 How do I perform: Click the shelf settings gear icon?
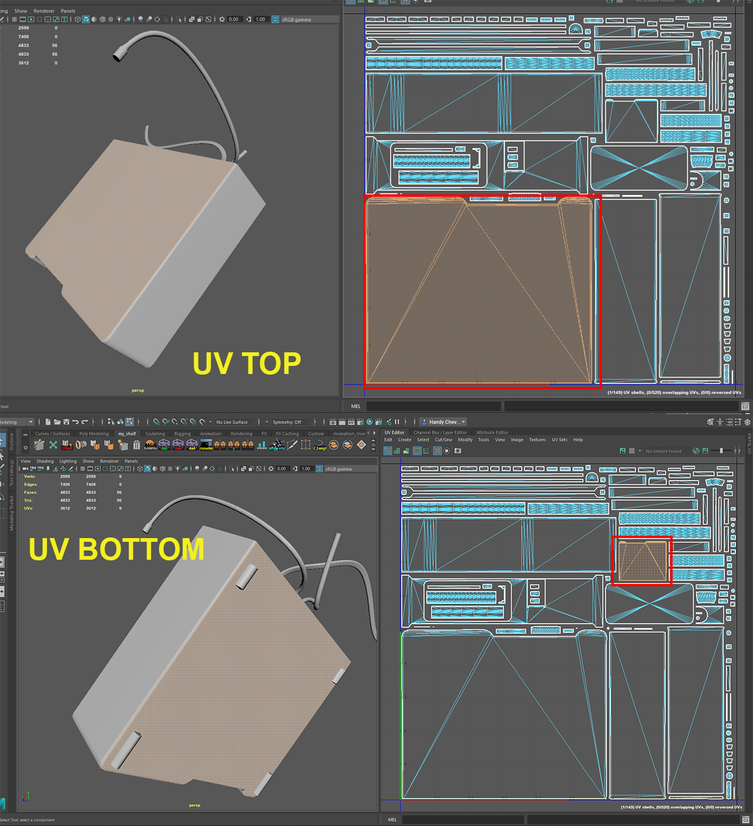tap(25, 447)
